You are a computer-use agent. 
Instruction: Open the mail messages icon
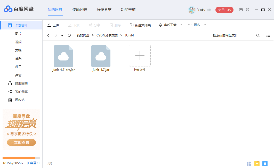(x=241, y=10)
